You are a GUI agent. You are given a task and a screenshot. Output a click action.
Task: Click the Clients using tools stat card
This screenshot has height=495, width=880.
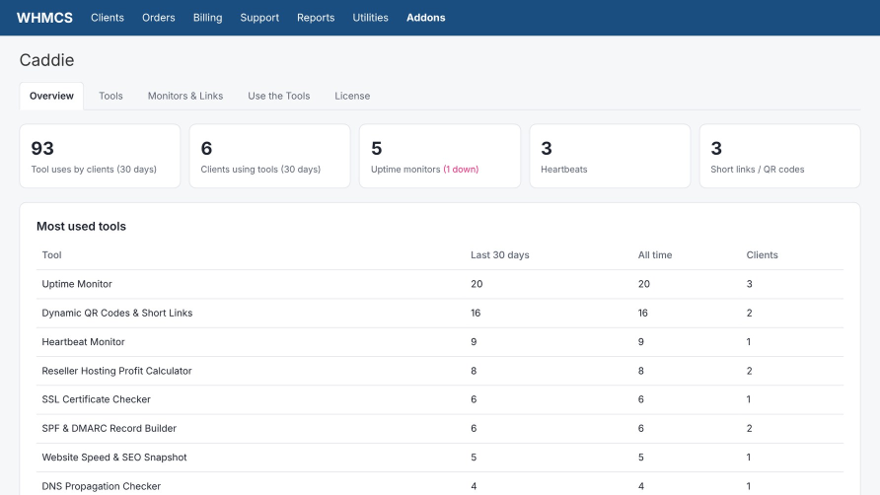point(270,156)
